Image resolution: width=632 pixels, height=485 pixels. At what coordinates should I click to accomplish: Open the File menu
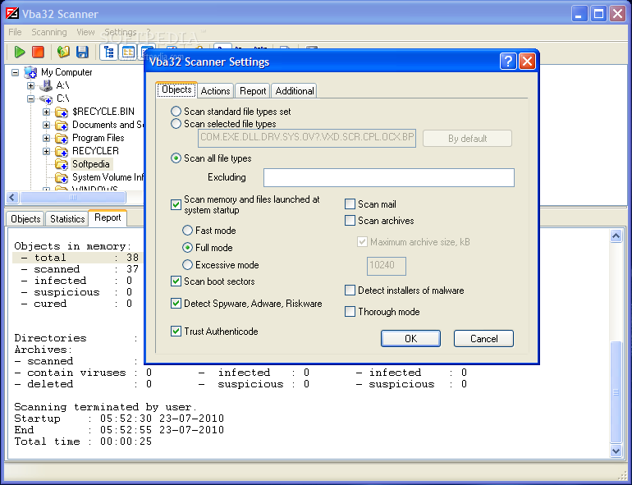(15, 32)
